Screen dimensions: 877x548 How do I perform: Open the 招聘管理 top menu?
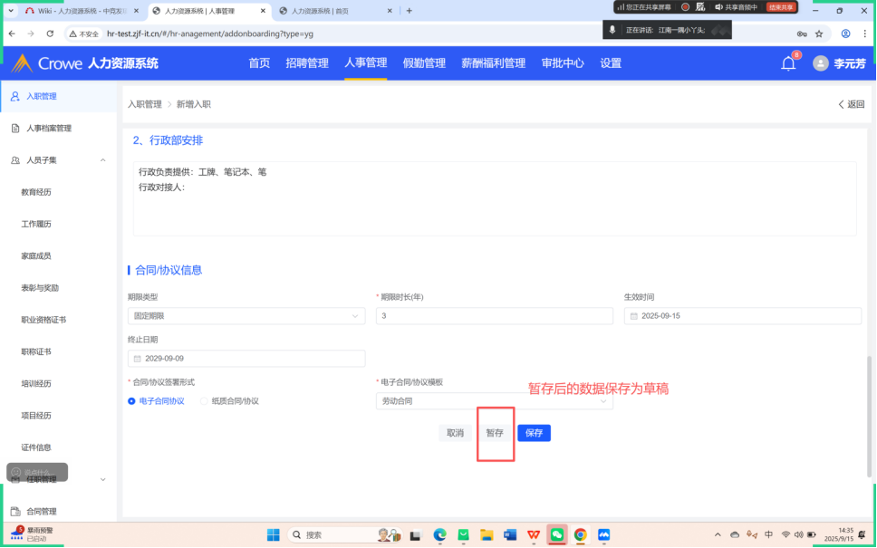(x=307, y=63)
